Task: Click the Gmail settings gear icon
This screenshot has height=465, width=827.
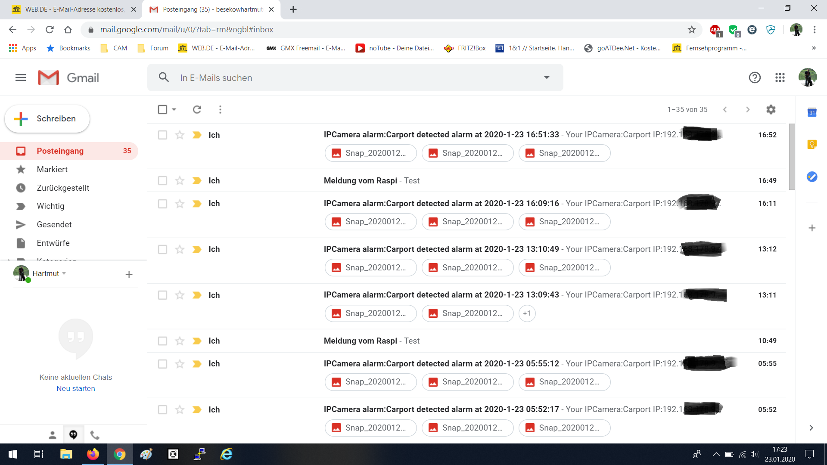Action: tap(771, 109)
